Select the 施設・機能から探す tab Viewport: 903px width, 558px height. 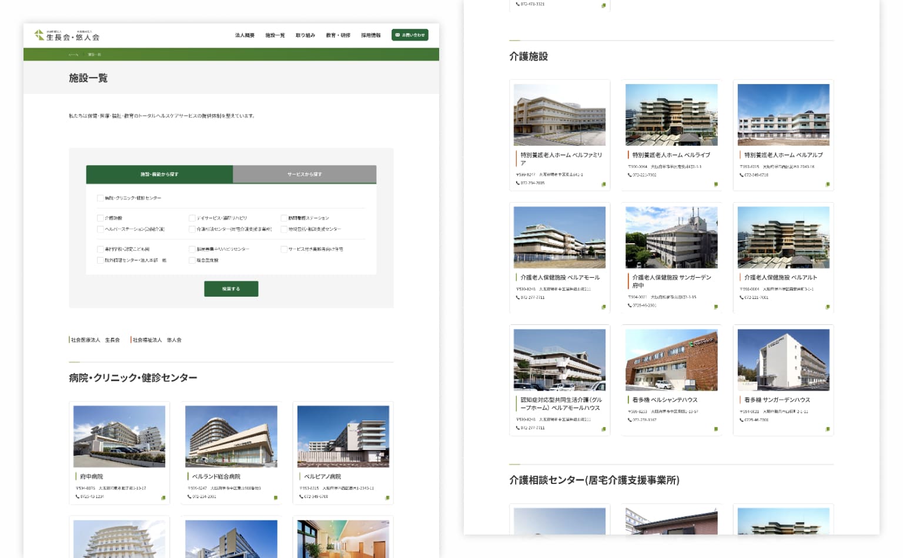click(159, 174)
